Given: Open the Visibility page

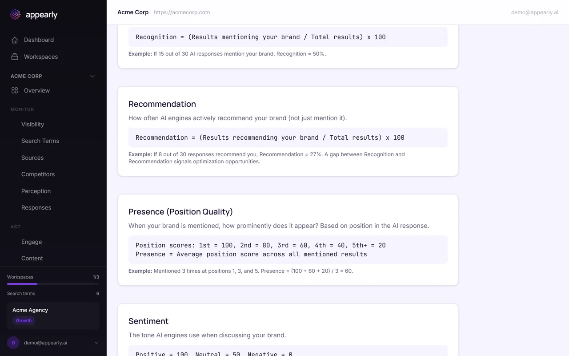Looking at the screenshot, I should click(32, 125).
